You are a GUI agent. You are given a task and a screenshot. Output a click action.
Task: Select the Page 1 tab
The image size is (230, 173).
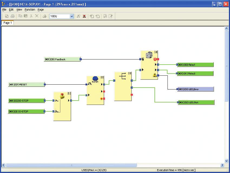click(8, 23)
